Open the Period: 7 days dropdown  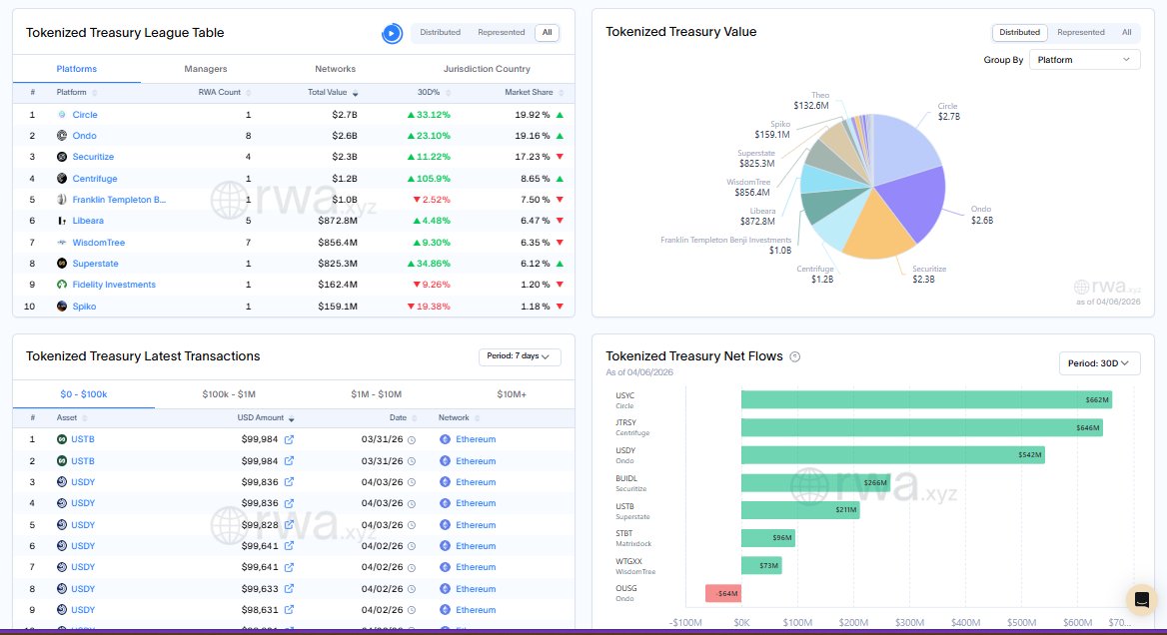point(520,356)
